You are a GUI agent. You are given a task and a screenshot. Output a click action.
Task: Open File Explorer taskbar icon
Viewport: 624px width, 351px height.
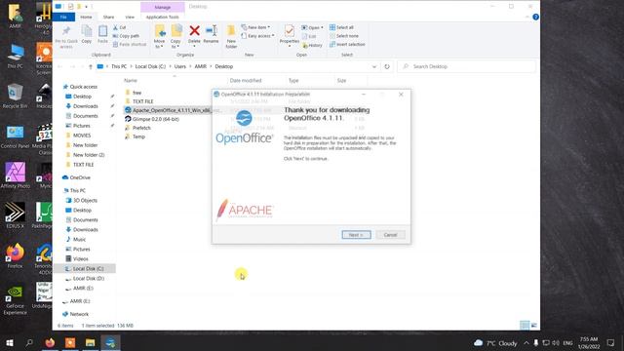pos(91,342)
